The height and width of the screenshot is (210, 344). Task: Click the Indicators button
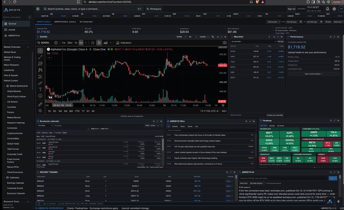point(124,43)
